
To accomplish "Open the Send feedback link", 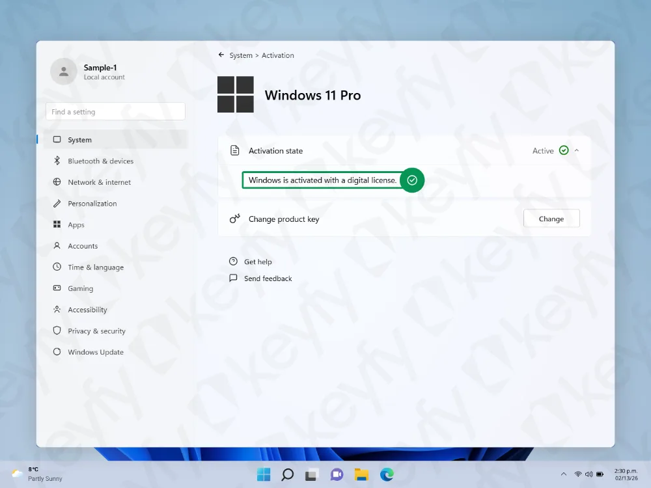I will click(x=268, y=278).
